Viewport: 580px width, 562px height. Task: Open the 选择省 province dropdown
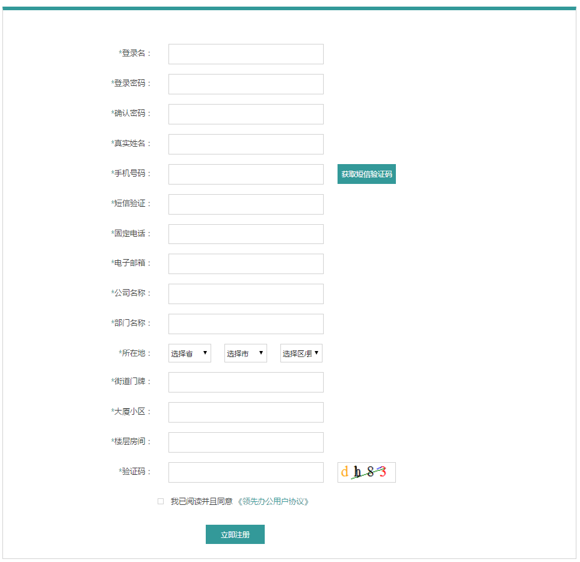click(190, 353)
